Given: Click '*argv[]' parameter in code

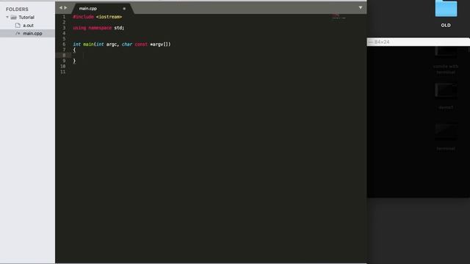Looking at the screenshot, I should [x=160, y=44].
